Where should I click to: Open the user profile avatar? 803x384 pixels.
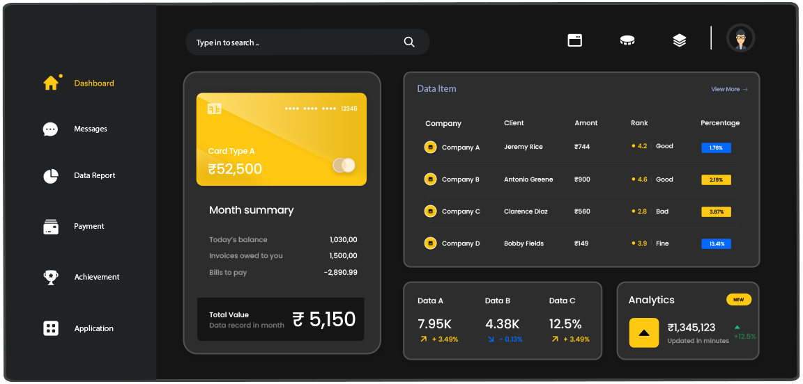tap(740, 38)
